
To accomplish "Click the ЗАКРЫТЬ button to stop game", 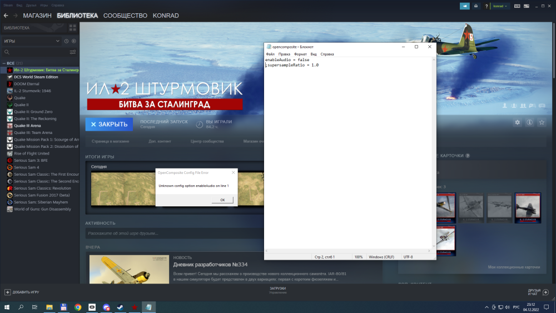I will coord(109,124).
